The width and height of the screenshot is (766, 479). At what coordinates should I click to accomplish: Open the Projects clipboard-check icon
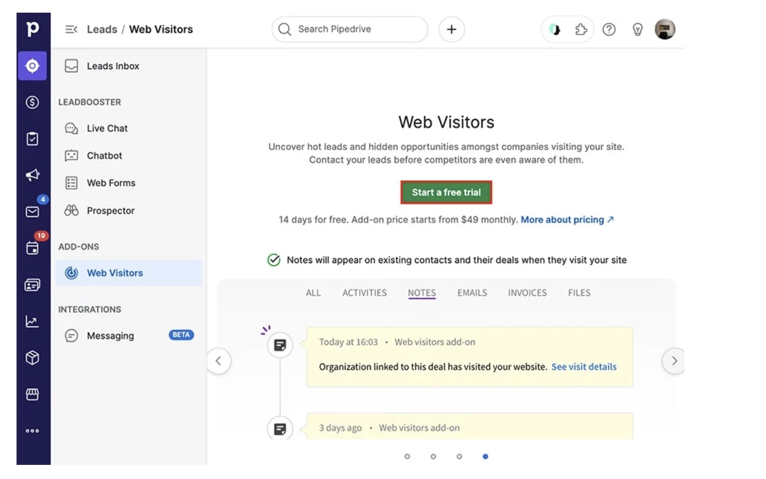tap(33, 139)
